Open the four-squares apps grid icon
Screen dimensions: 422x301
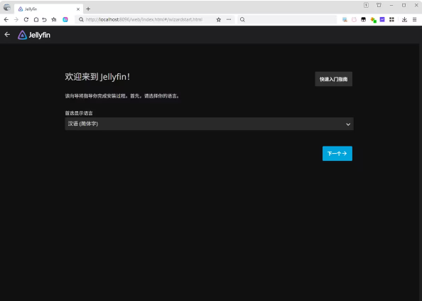(x=392, y=20)
